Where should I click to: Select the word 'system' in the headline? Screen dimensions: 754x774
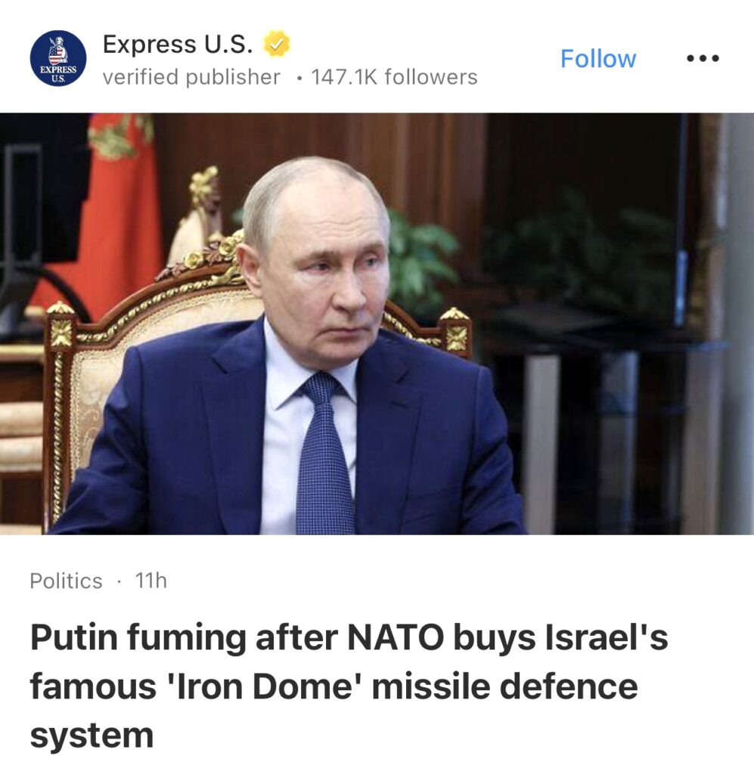[92, 736]
